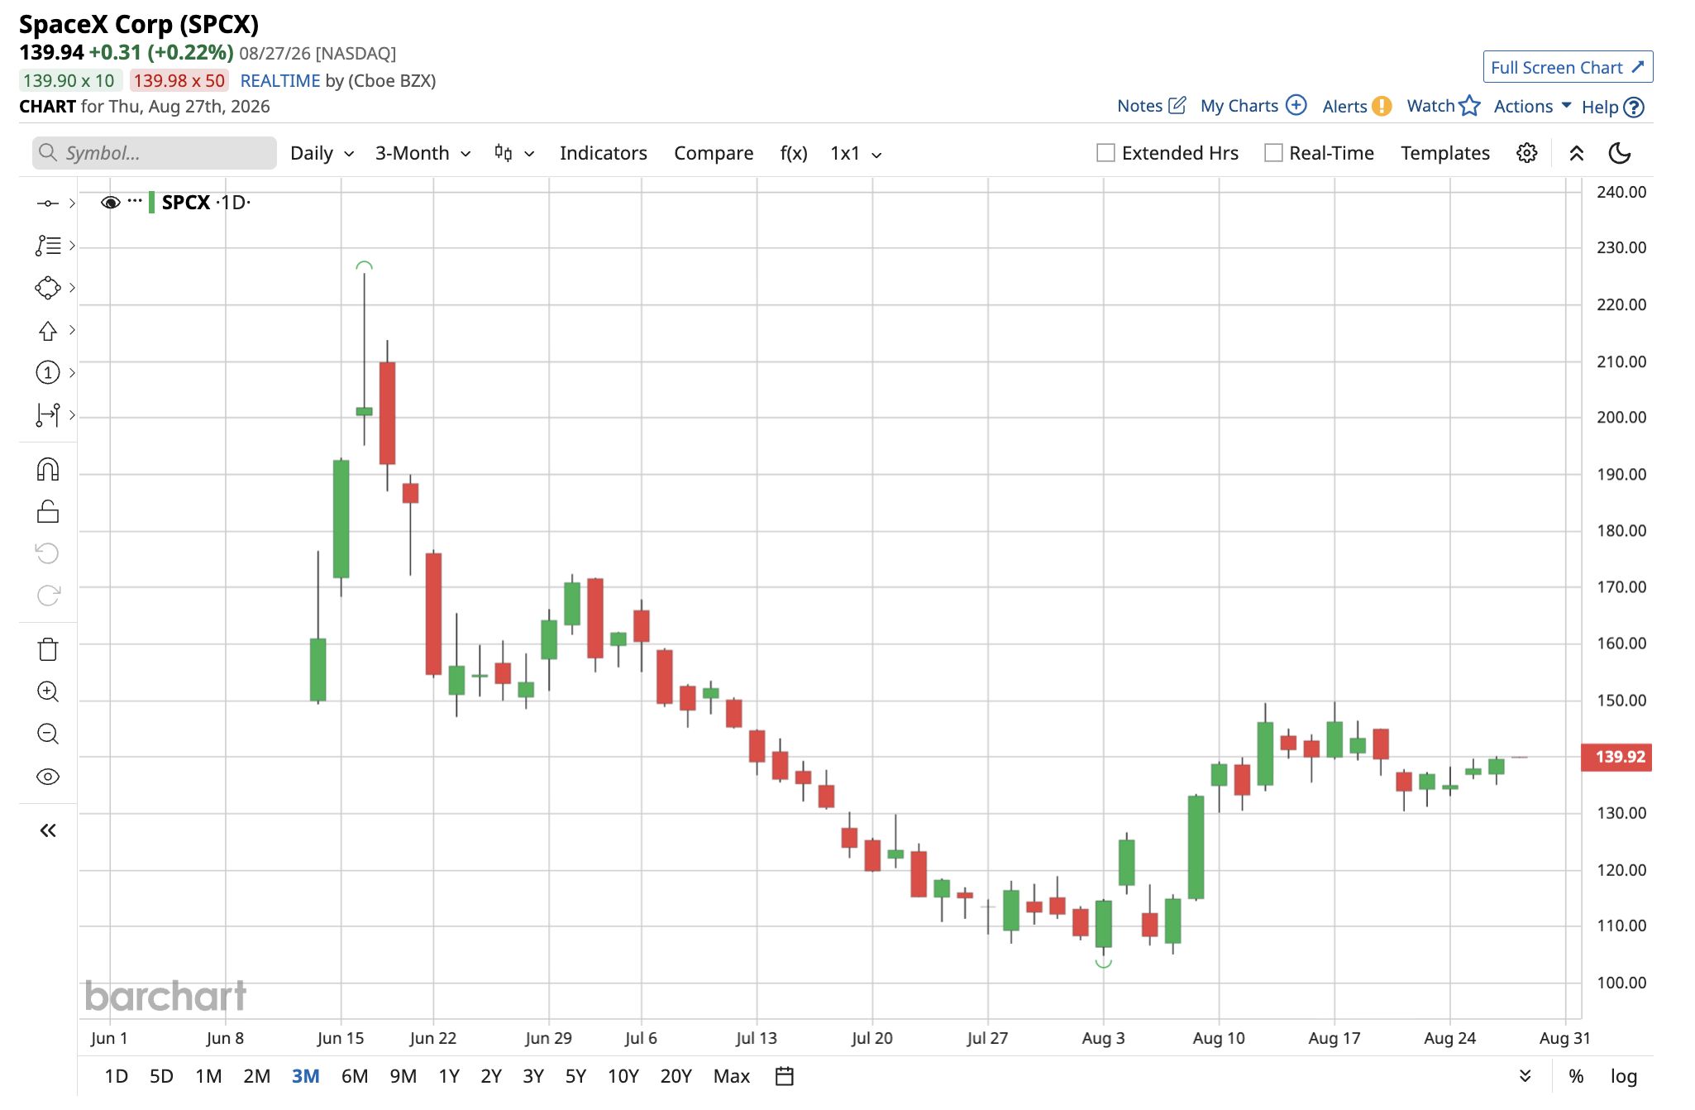Screen dimensions: 1695x1110
Task: Select the 6M time range
Action: click(355, 1076)
